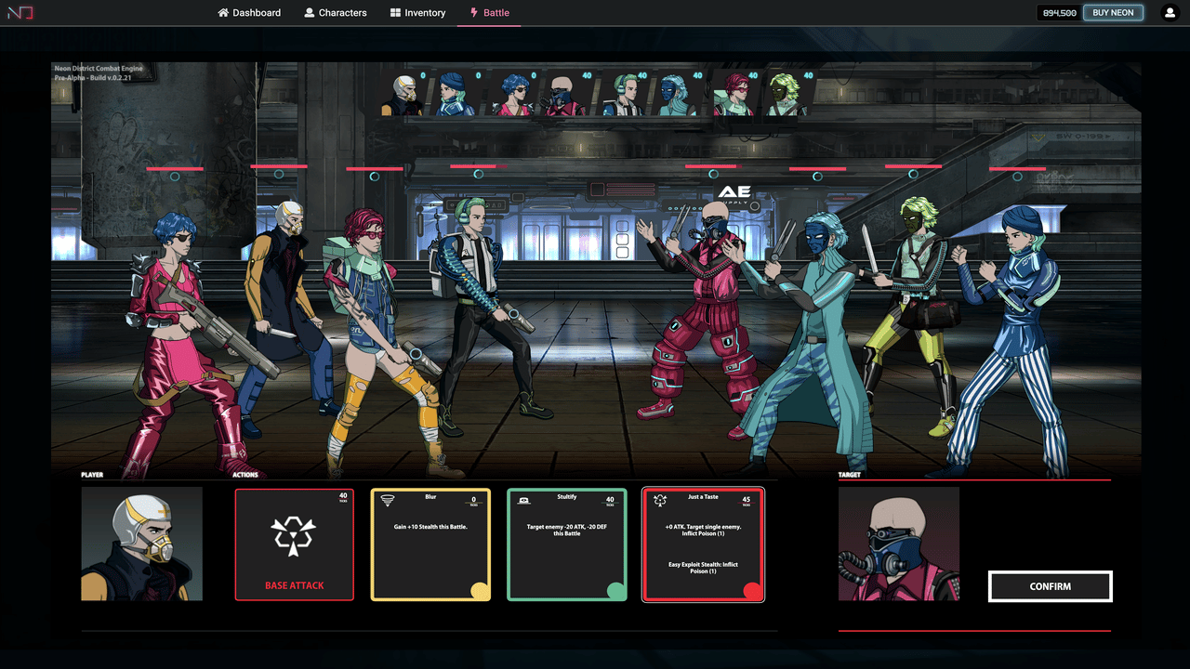1190x669 pixels.
Task: Go to the Characters tab
Action: (x=336, y=13)
